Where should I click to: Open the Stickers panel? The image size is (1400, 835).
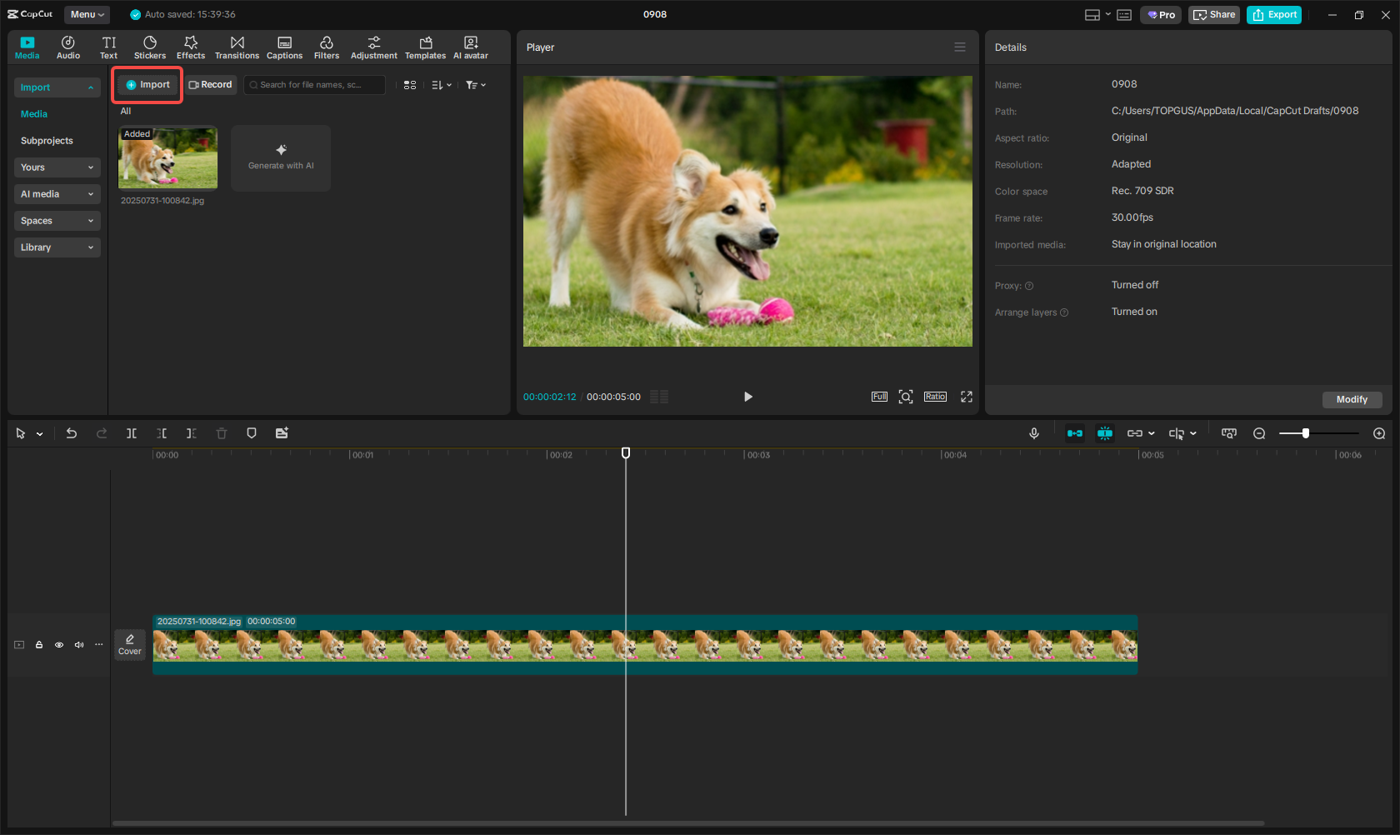click(x=150, y=47)
